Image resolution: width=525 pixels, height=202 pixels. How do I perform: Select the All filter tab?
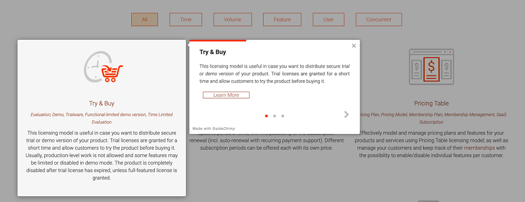tap(145, 19)
